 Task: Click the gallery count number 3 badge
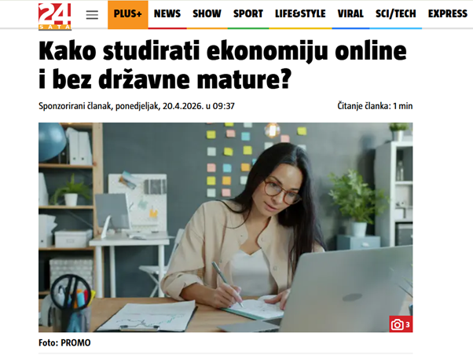pos(408,324)
